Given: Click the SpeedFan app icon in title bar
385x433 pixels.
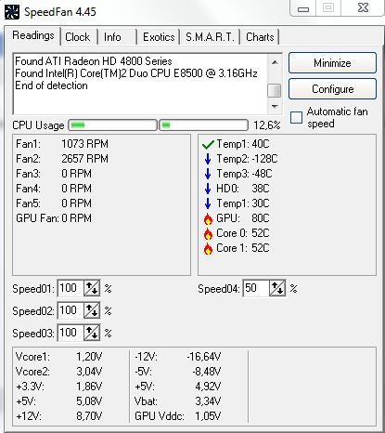Looking at the screenshot, I should (12, 12).
